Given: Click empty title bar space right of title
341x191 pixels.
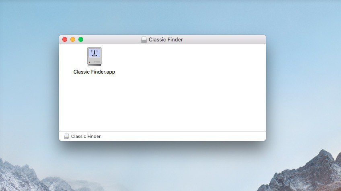Looking at the screenshot, I should click(x=224, y=39).
